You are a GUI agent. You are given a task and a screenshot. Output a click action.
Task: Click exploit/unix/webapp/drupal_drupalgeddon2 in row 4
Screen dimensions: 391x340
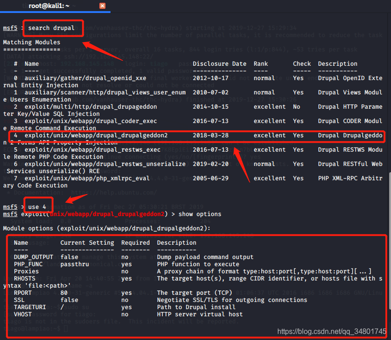point(96,136)
